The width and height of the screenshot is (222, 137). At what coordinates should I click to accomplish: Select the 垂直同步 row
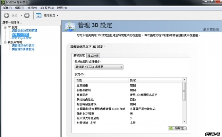pyautogui.click(x=129, y=95)
